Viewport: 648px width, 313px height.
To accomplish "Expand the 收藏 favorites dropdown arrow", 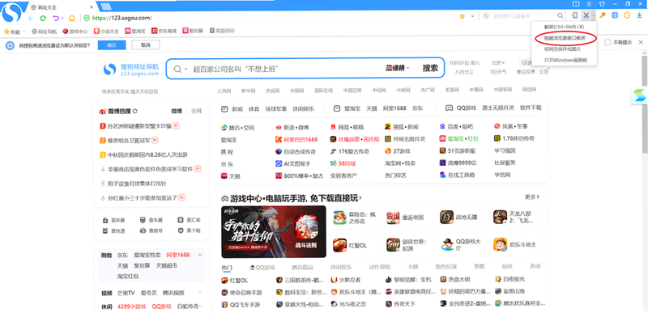I will pos(24,32).
